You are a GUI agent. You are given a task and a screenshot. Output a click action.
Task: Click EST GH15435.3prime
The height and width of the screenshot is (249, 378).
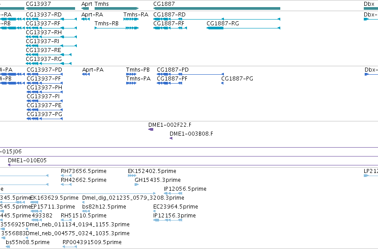point(137,185)
